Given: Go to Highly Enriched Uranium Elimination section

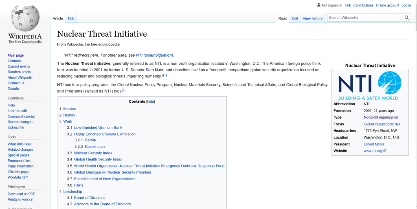Looking at the screenshot, I should tap(105, 134).
